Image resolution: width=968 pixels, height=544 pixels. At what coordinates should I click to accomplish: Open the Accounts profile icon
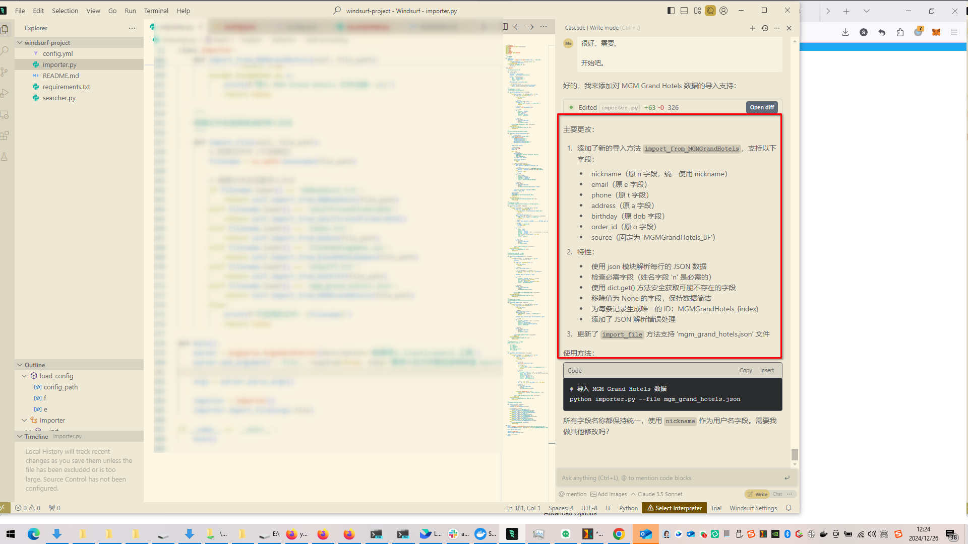(x=723, y=11)
